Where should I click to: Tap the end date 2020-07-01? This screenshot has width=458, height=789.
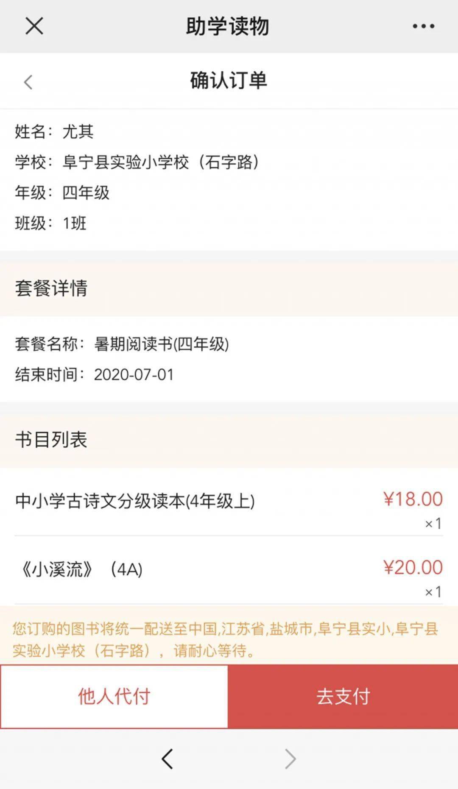tap(134, 375)
